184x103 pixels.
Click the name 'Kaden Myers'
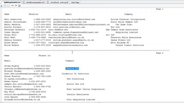(x=11, y=81)
